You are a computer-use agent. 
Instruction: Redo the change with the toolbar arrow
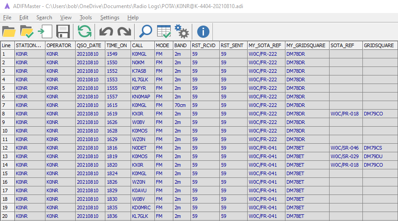[124, 31]
